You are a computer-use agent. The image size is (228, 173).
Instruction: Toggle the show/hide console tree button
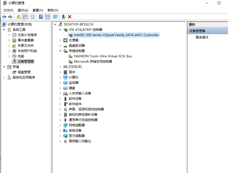click(x=25, y=17)
